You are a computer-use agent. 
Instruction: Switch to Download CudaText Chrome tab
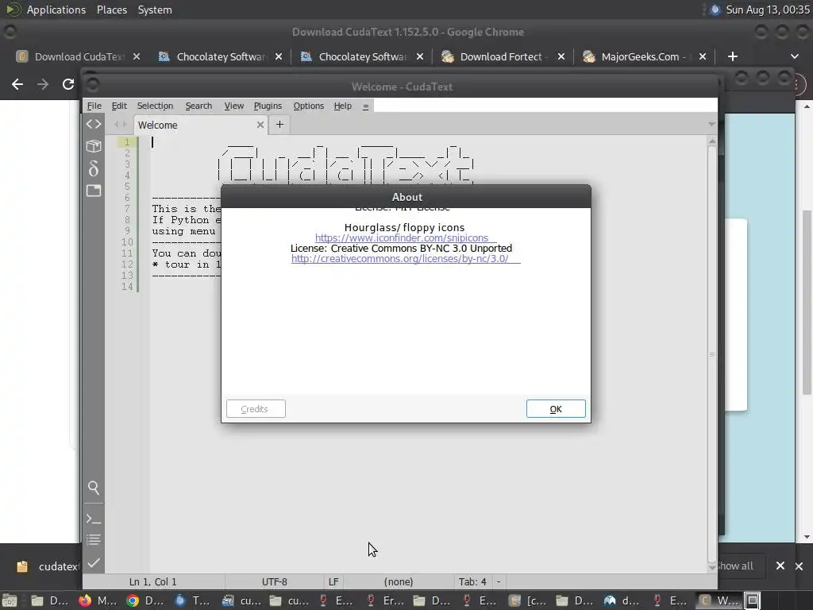point(78,56)
